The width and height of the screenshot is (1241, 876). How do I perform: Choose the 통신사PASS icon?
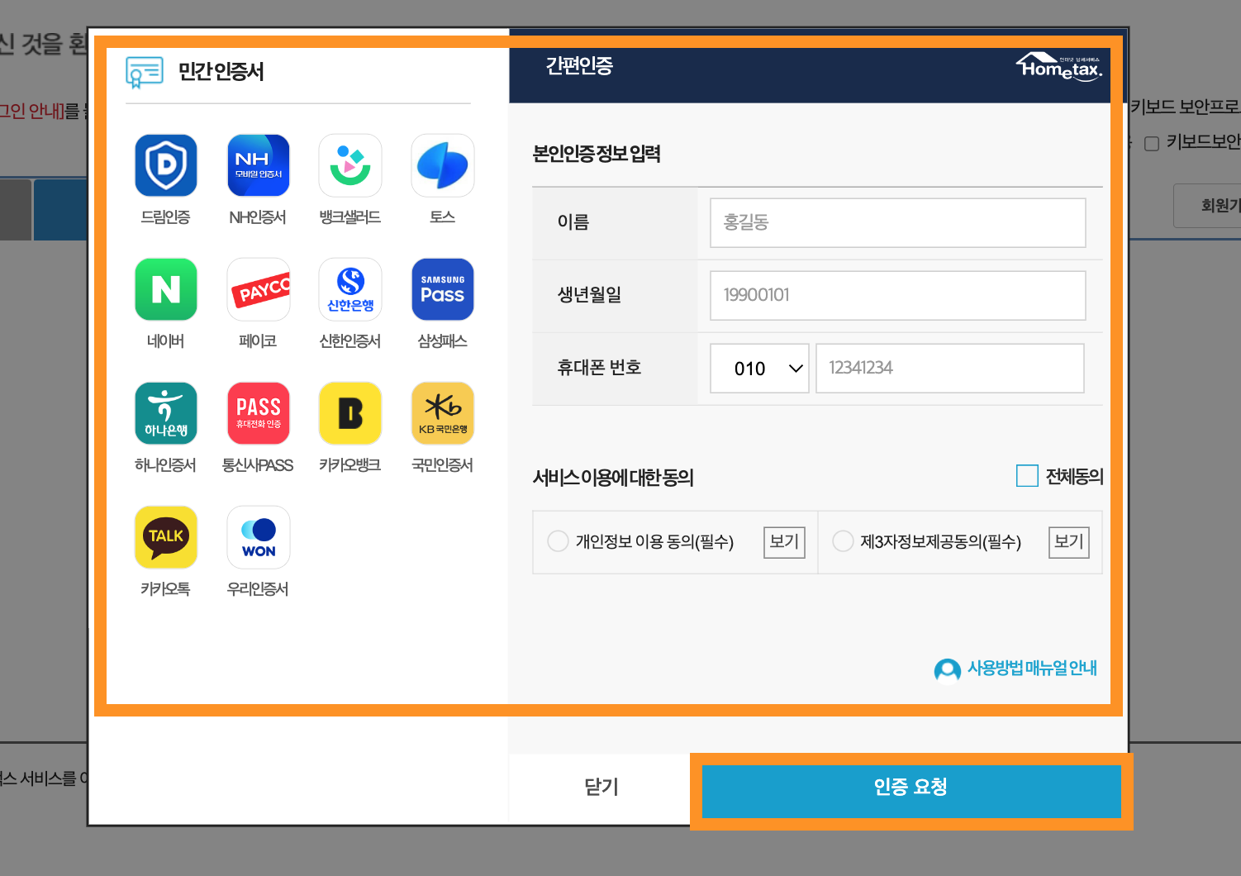[x=259, y=413]
